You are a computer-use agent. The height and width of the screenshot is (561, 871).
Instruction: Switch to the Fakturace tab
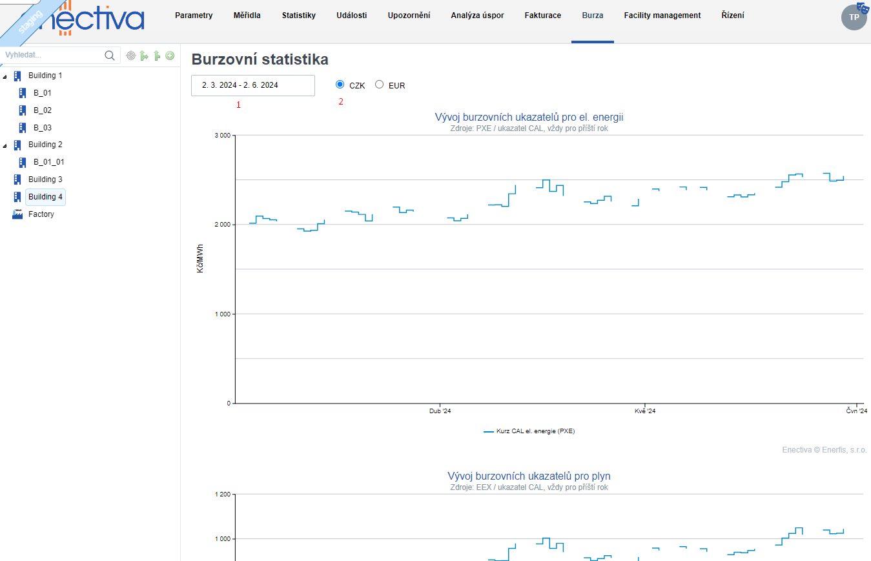coord(542,15)
